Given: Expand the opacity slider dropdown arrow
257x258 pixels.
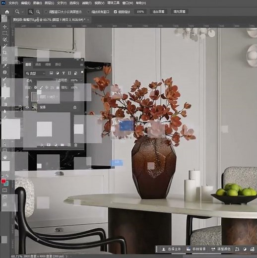Looking at the screenshot, I should click(81, 80).
